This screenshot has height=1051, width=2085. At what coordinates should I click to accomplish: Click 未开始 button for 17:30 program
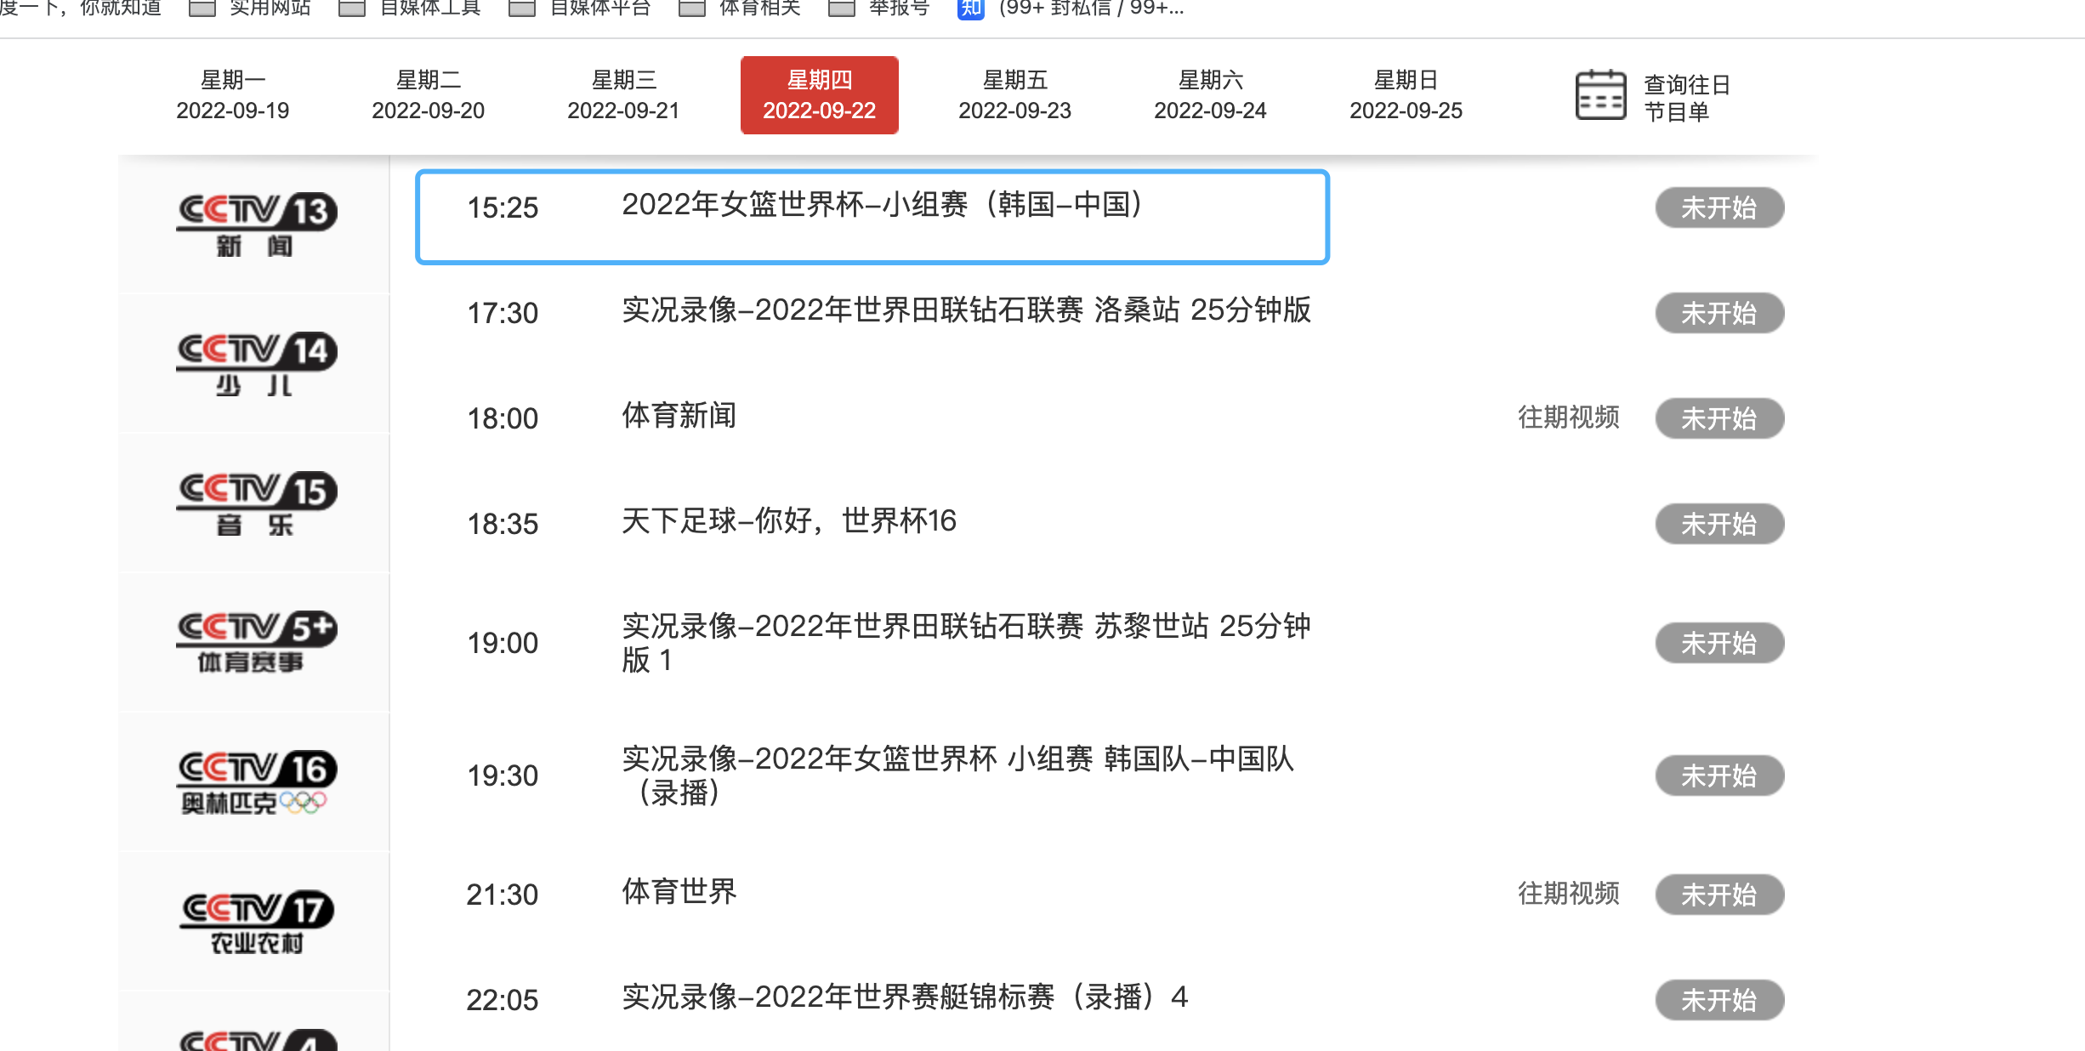(1719, 313)
